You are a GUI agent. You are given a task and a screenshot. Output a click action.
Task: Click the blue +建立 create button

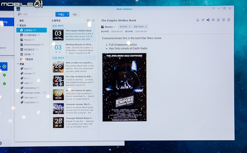click(x=61, y=14)
